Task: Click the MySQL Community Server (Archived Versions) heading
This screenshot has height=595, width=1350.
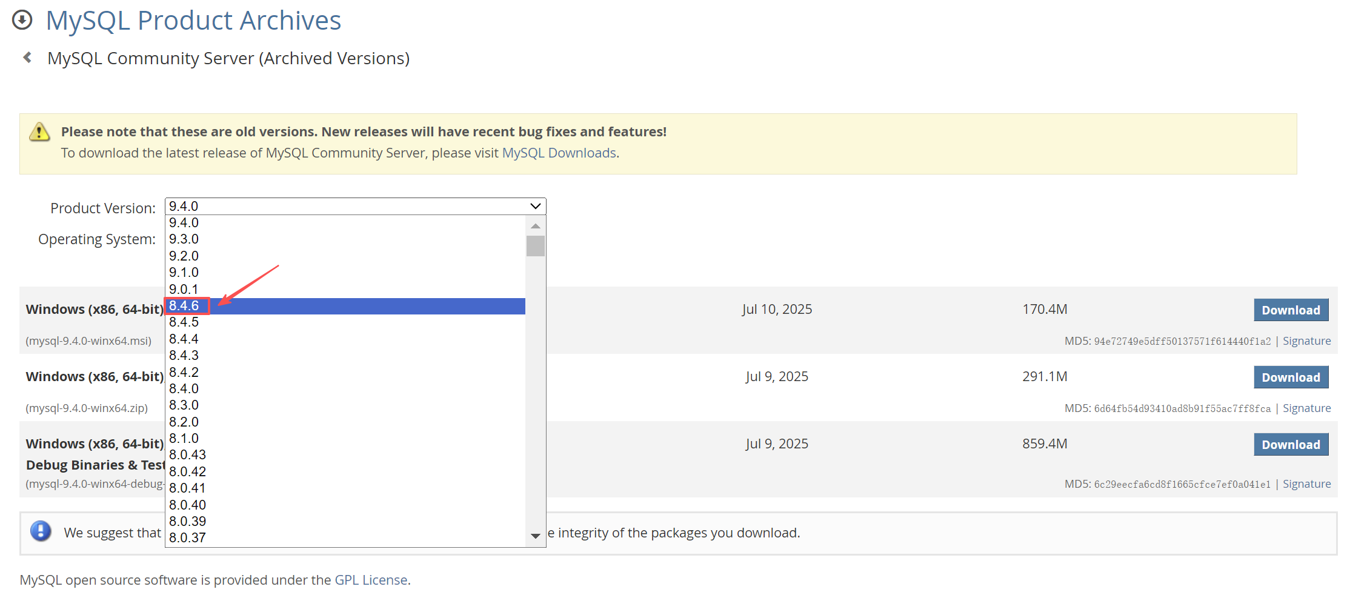Action: [x=228, y=58]
